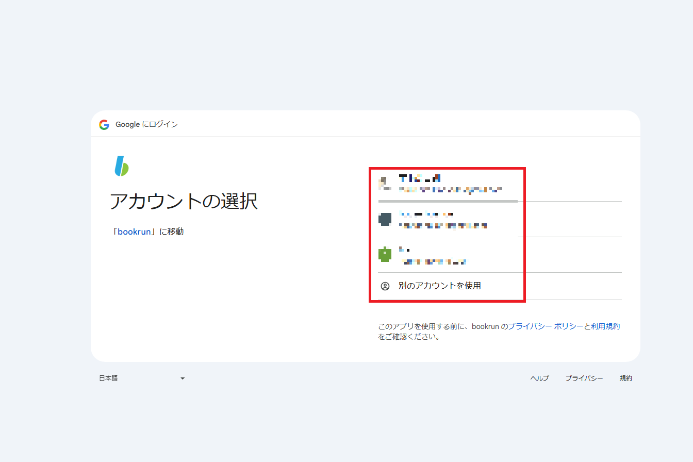This screenshot has height=462, width=693.
Task: Click ヘルプ in the footer
Action: [x=539, y=378]
